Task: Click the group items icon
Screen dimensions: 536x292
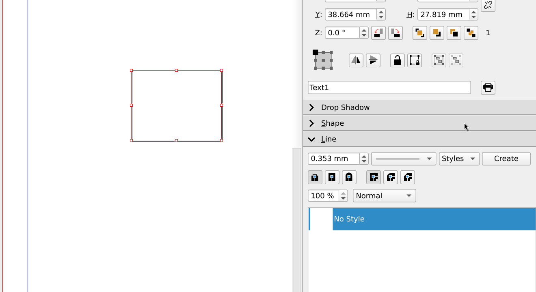Action: click(x=439, y=60)
